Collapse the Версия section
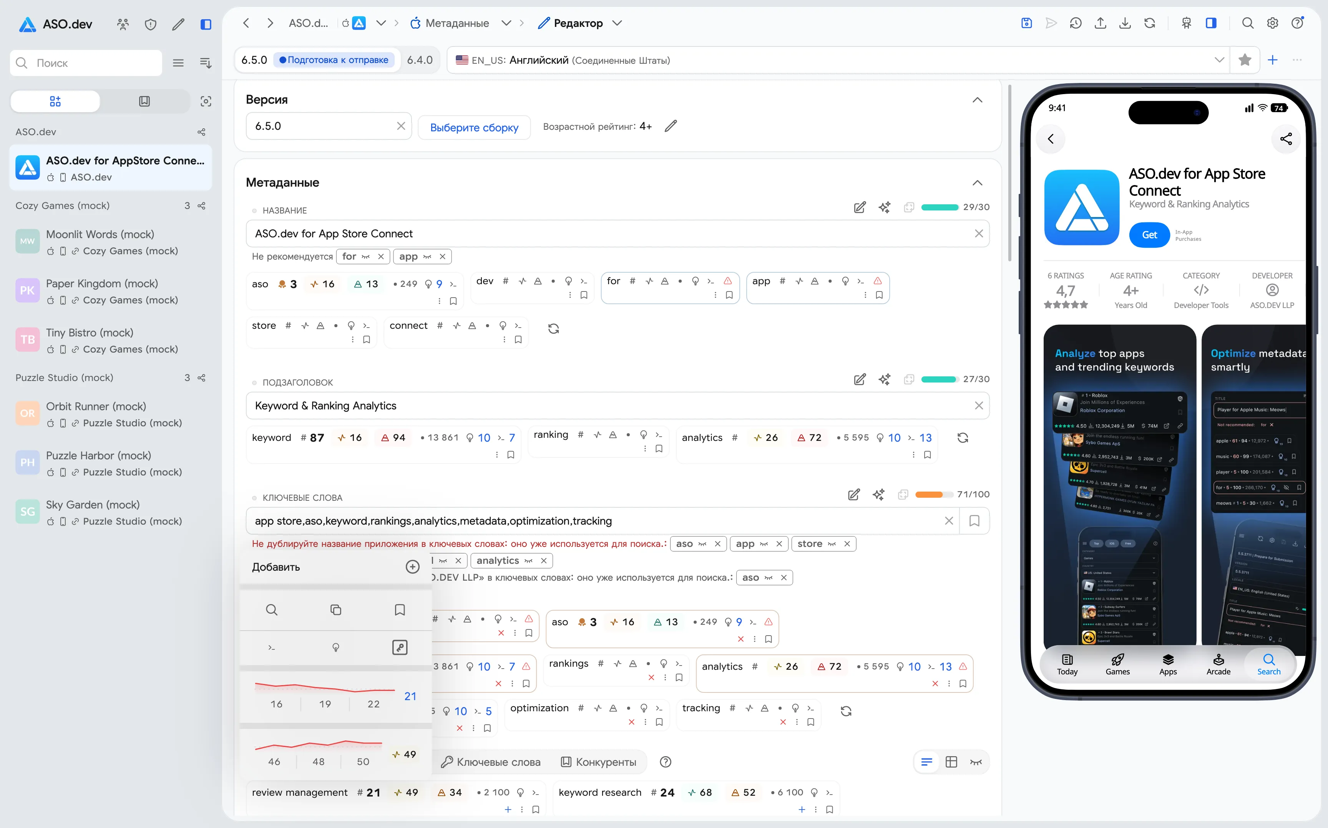 point(977,100)
